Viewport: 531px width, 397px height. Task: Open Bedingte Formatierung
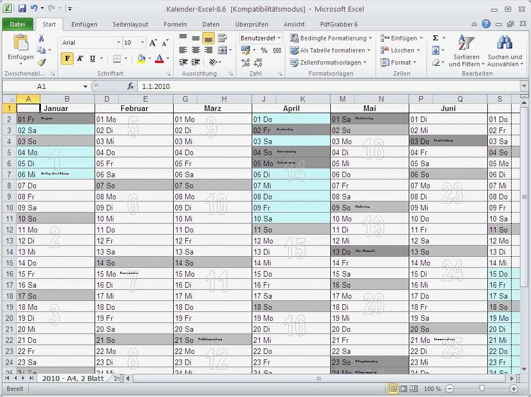pyautogui.click(x=331, y=38)
